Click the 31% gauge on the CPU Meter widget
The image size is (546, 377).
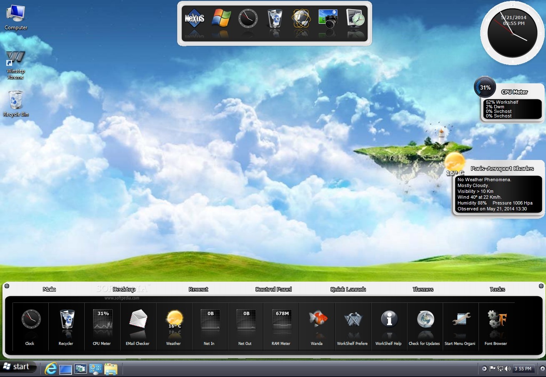pyautogui.click(x=485, y=87)
